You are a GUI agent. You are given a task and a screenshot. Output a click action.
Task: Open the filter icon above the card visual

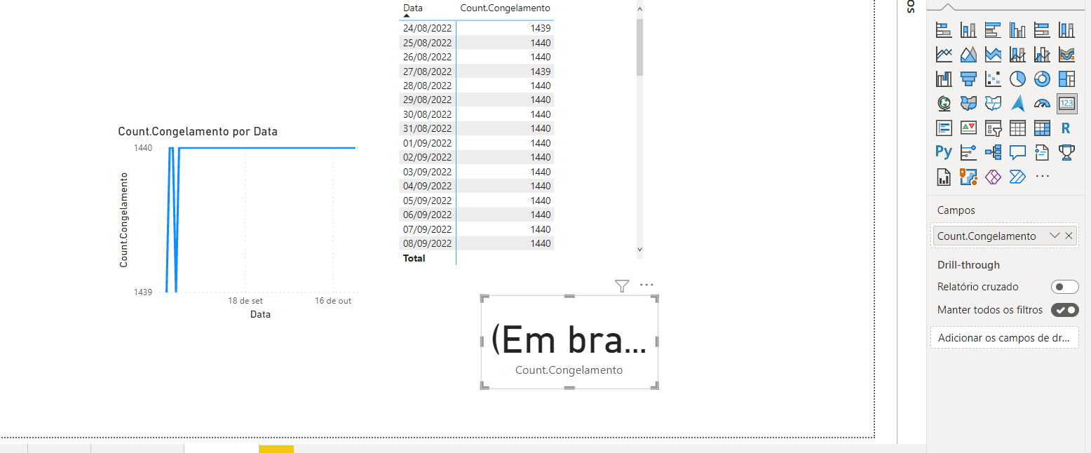pos(622,285)
